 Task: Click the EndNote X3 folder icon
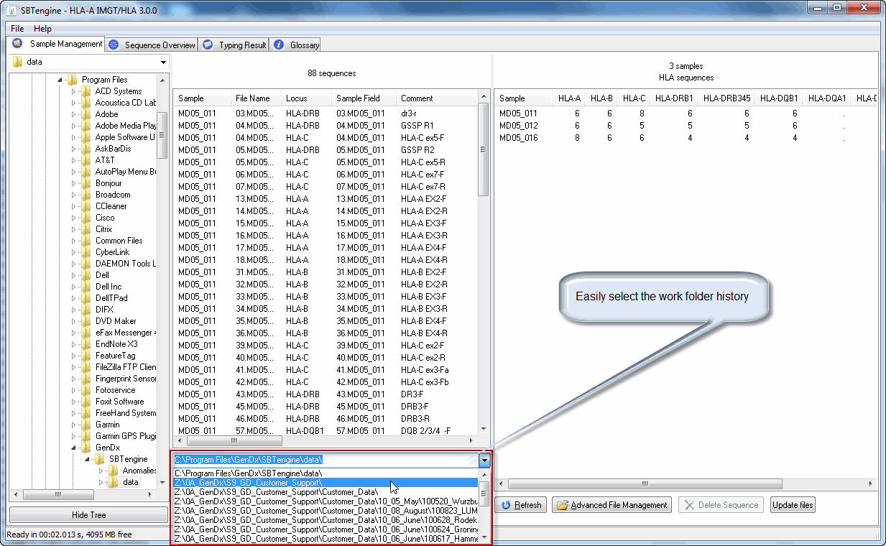[x=86, y=344]
